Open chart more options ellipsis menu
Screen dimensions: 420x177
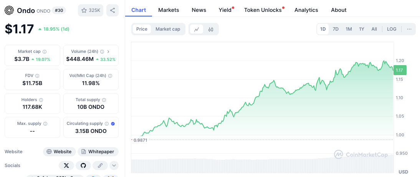pos(409,29)
